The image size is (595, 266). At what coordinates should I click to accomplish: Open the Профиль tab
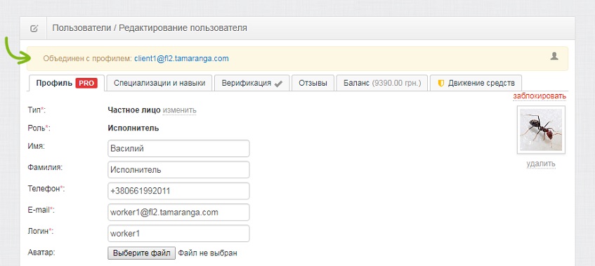67,84
